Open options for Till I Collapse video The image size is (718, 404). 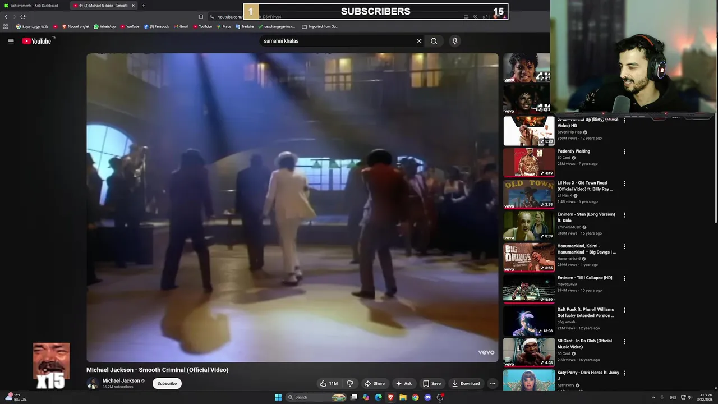(624, 278)
